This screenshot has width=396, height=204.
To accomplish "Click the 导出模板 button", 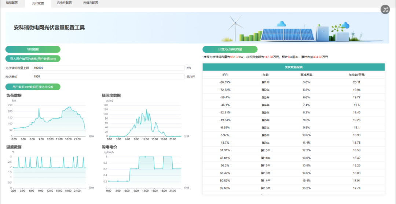I will click(x=33, y=49).
